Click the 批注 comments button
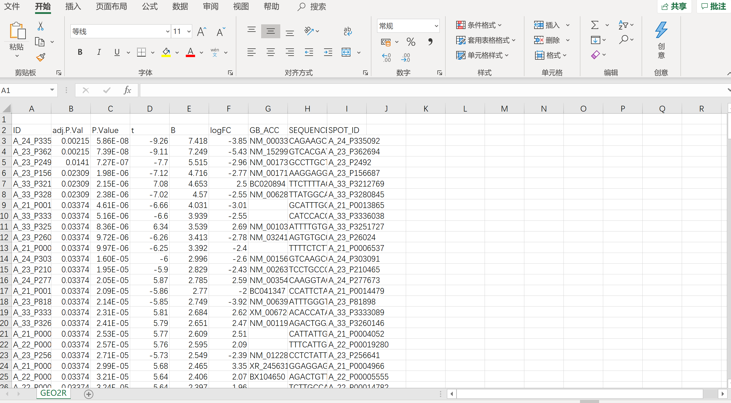The height and width of the screenshot is (403, 731). tap(714, 6)
